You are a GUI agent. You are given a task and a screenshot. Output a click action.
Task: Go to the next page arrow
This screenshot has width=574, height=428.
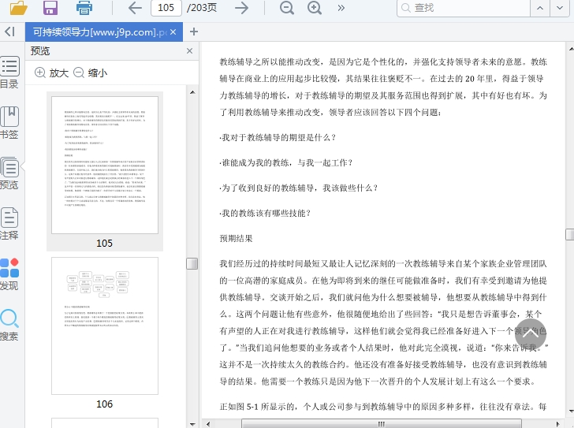tap(241, 8)
